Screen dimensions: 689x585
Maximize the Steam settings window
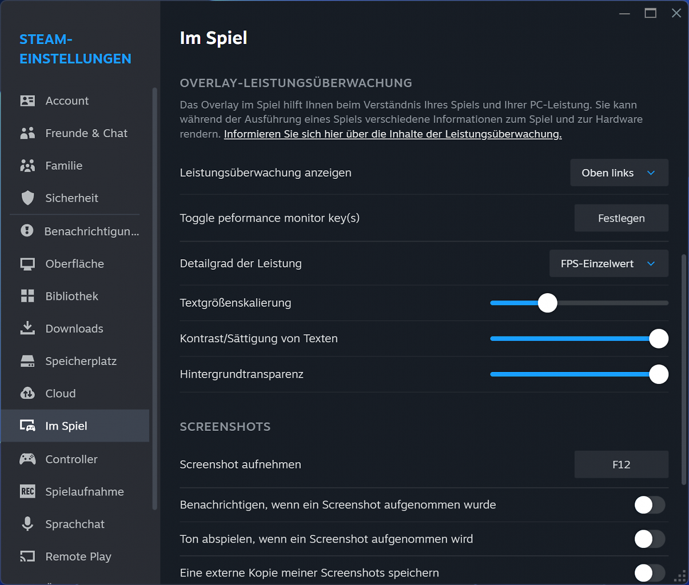tap(651, 13)
